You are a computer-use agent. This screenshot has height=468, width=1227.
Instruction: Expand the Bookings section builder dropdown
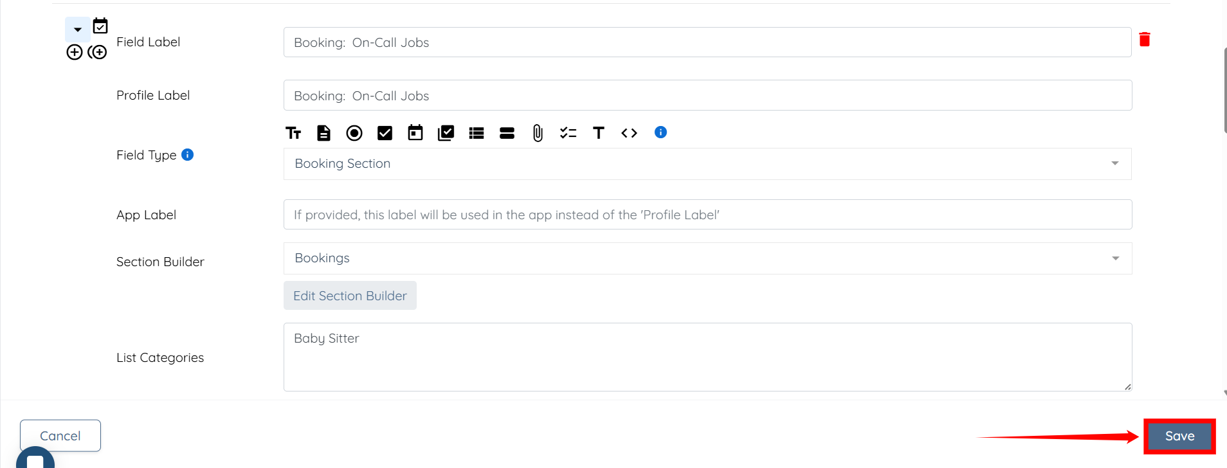[x=707, y=258]
